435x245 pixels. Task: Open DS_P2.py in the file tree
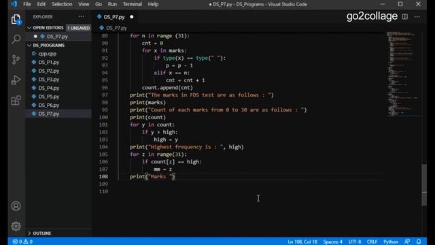click(59, 71)
